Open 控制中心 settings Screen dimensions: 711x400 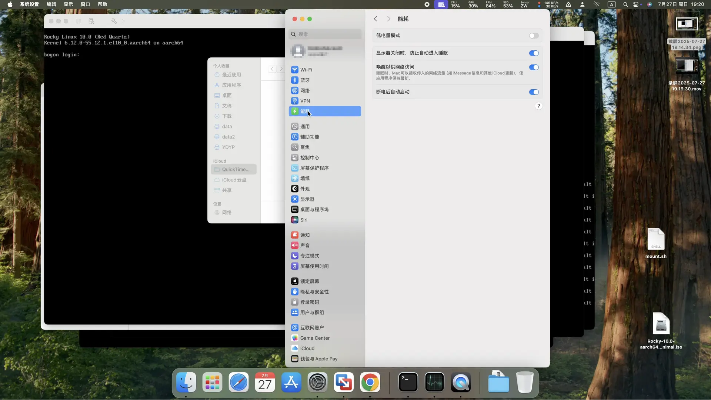325,157
